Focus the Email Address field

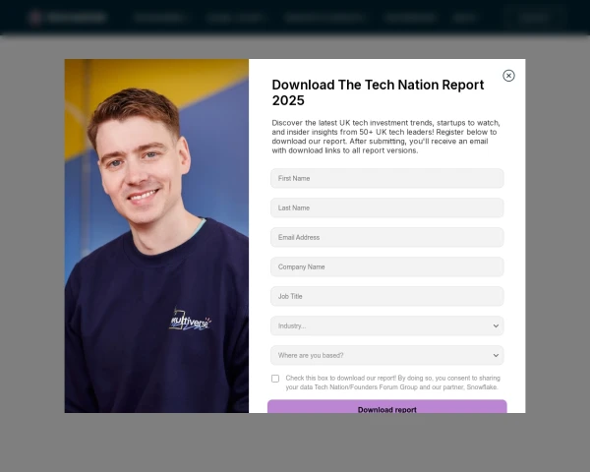386,237
